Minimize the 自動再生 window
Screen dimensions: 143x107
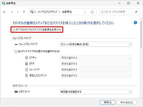(119, 3)
